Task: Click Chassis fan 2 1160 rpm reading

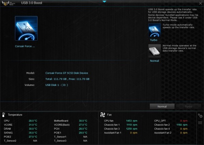Action: [x=182, y=125]
